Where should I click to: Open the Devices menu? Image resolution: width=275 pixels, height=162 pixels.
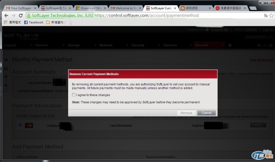click(42, 45)
